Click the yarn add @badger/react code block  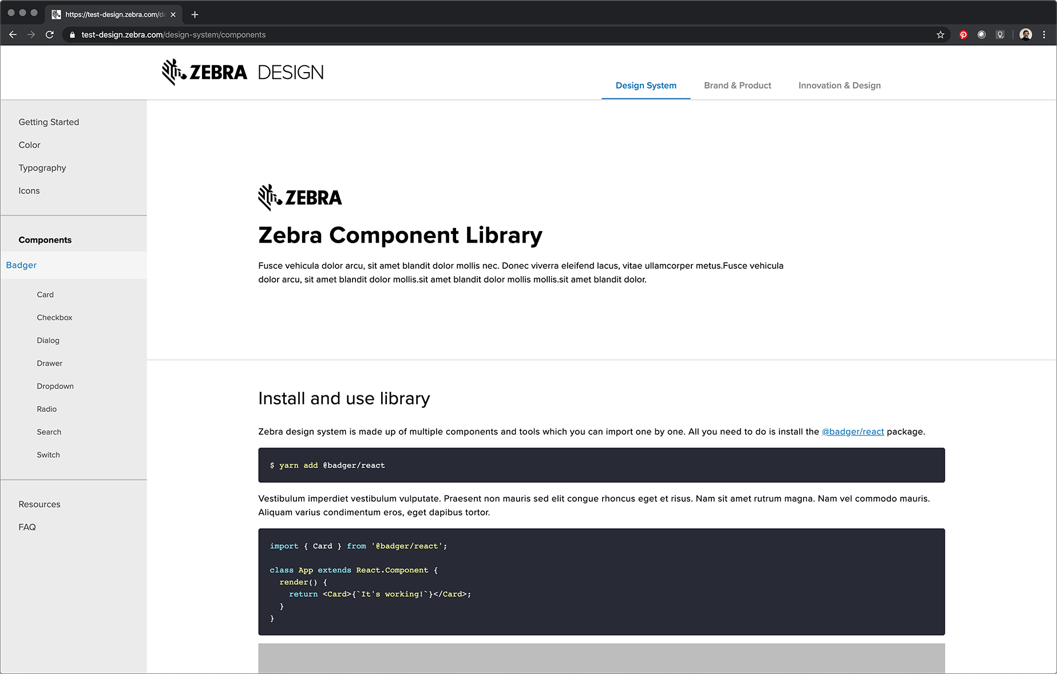601,465
